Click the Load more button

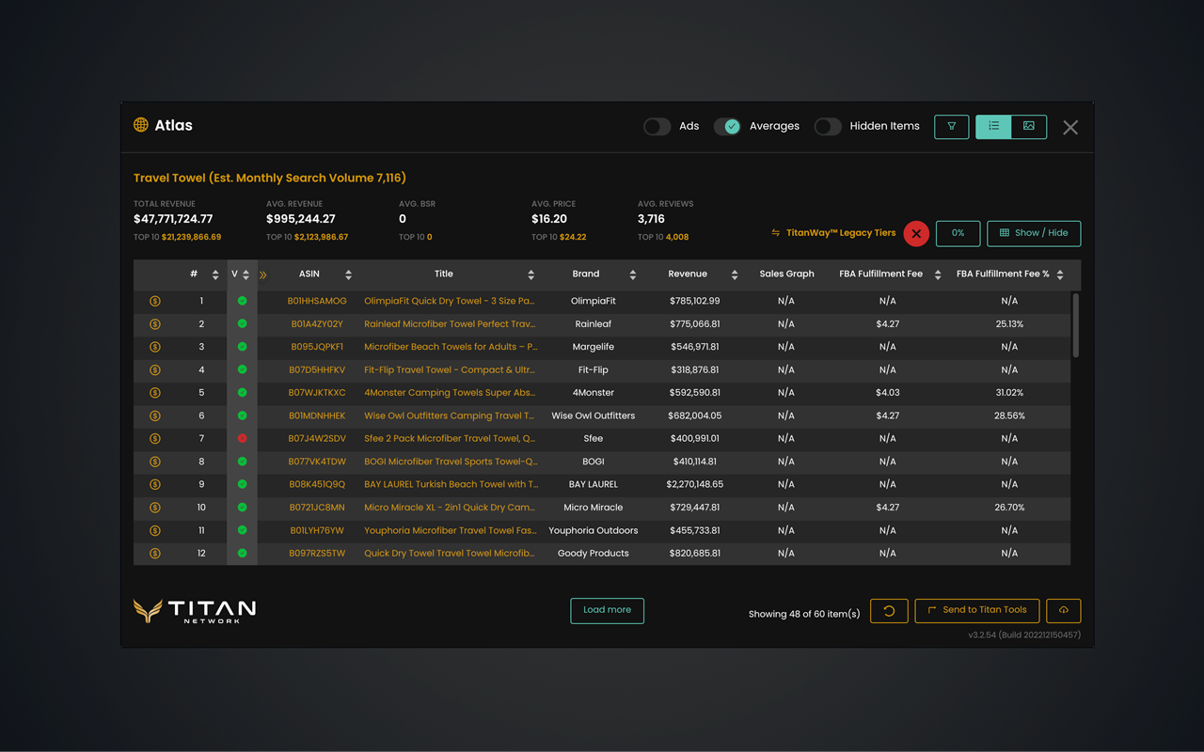[x=607, y=610]
